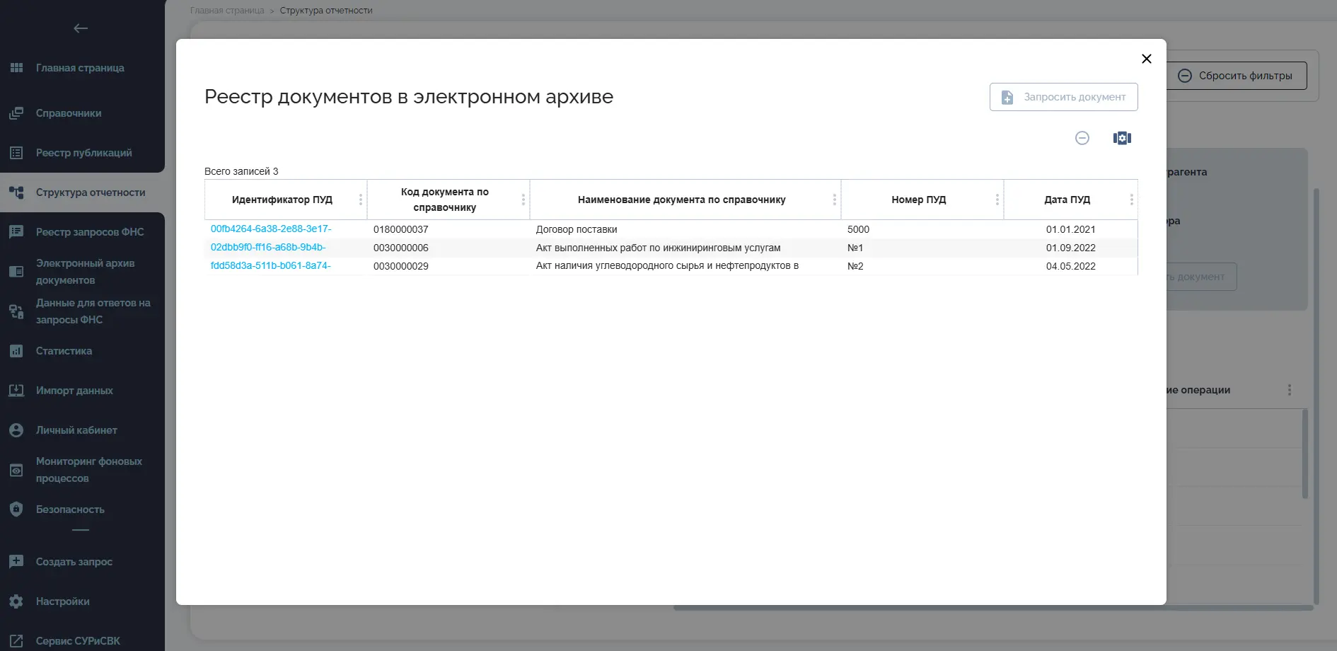Viewport: 1337px width, 651px height.
Task: Open Идентификатор ПУД column options menu
Action: (x=361, y=200)
